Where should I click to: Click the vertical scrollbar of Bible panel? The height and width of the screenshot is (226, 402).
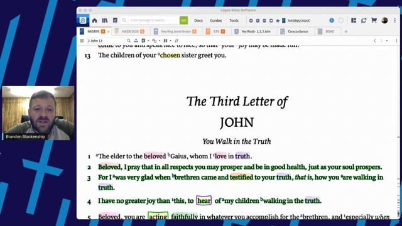click(398, 132)
